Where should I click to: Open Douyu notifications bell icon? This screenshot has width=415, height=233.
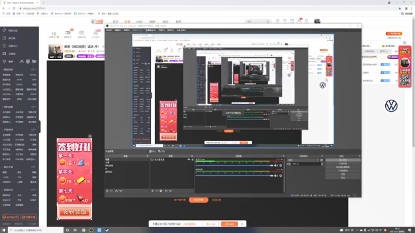[306, 20]
